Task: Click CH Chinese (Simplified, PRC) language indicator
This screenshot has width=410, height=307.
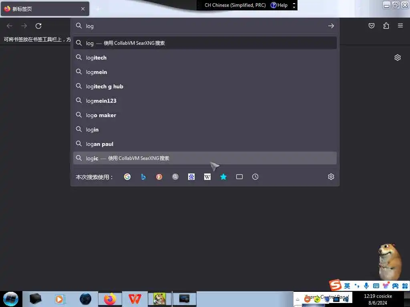Action: [235, 5]
